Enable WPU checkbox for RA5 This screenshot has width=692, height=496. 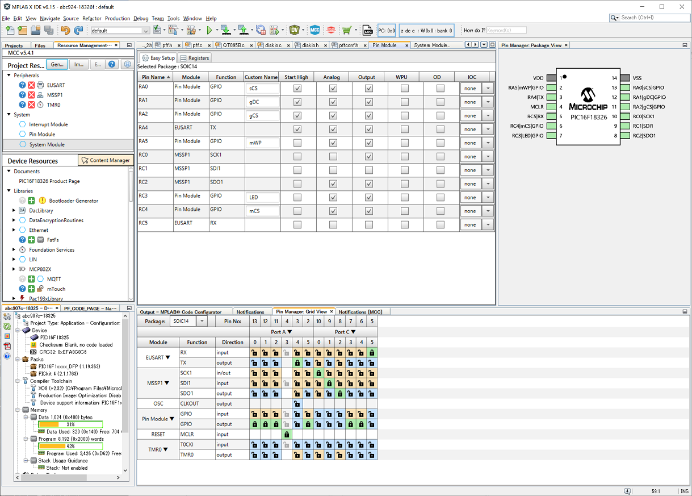(405, 143)
